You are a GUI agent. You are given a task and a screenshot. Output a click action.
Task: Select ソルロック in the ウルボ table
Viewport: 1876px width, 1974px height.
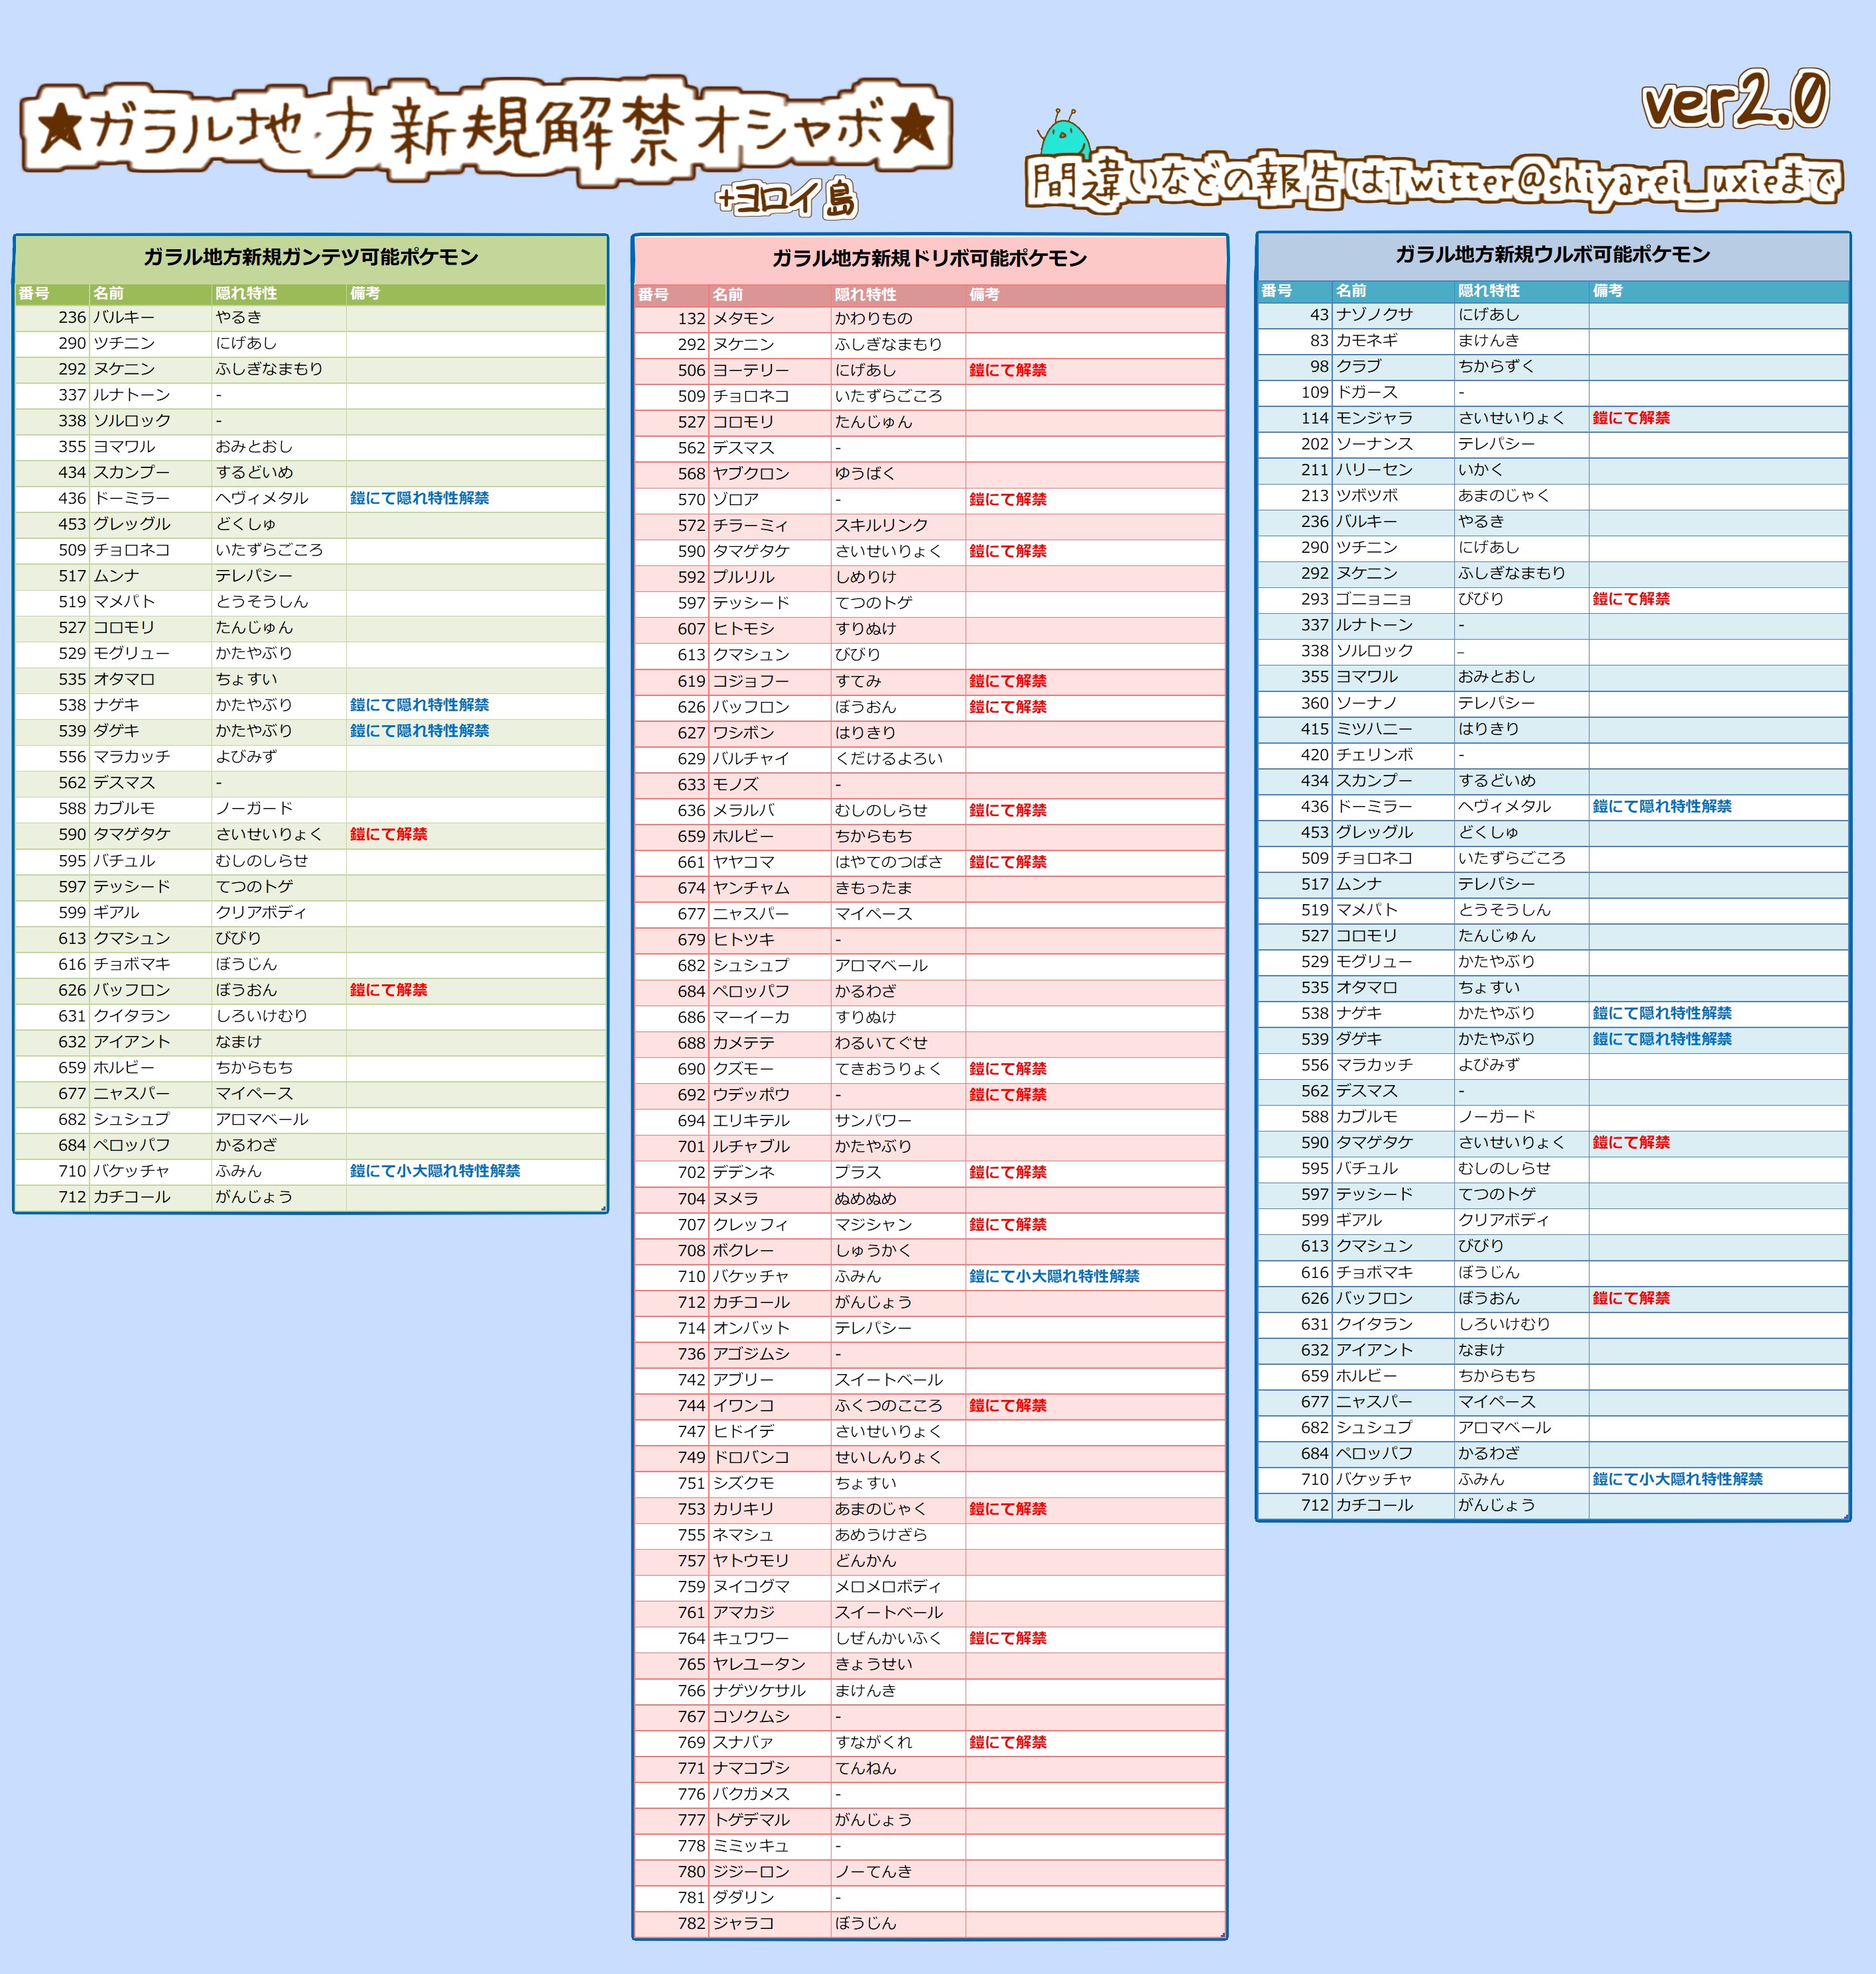(x=1374, y=651)
